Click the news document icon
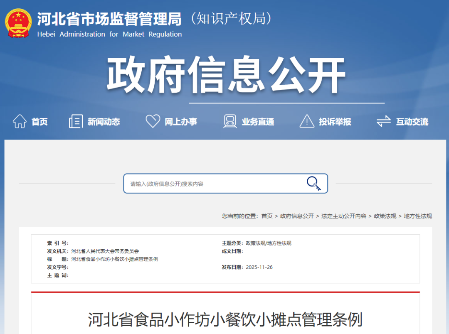The image size is (449, 334). [x=76, y=121]
